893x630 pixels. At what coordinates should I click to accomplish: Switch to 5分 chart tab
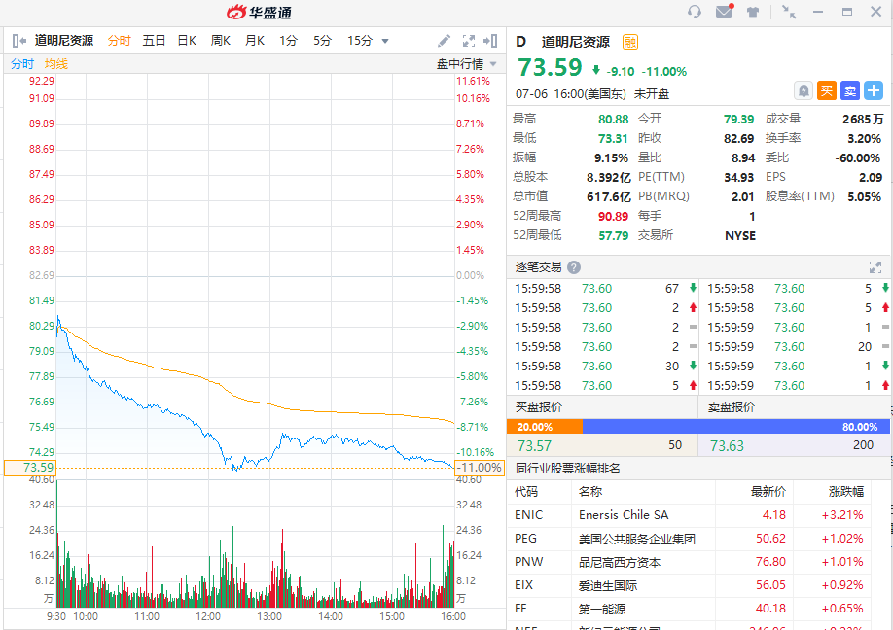pos(322,41)
